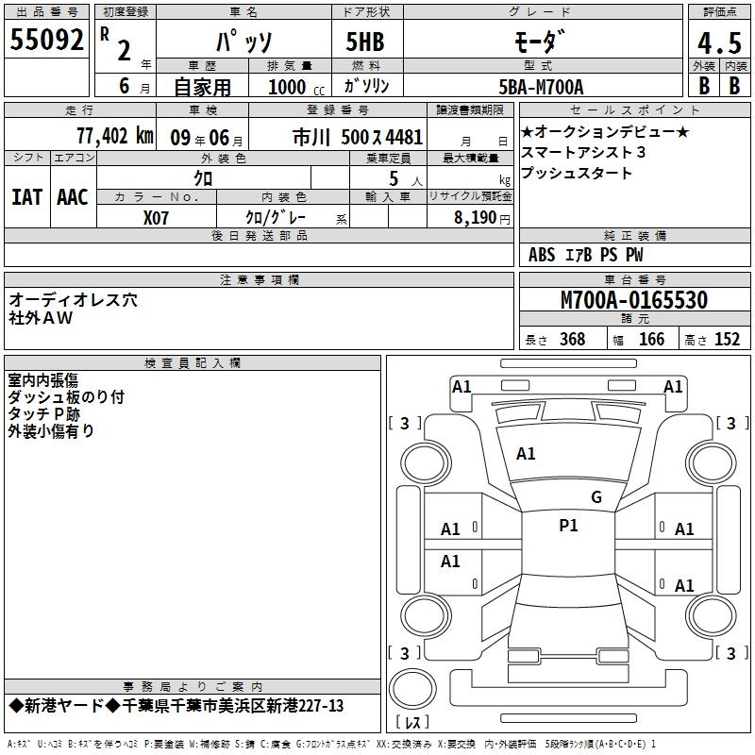Select the P1 mark on the roof
This screenshot has width=755, height=755.
point(568,526)
